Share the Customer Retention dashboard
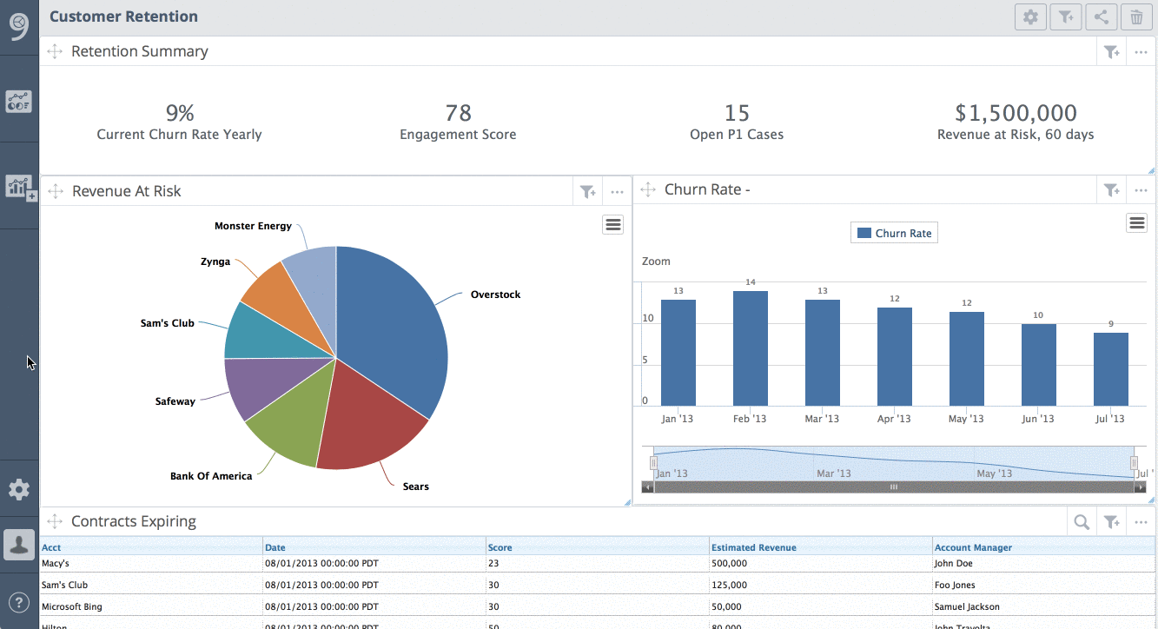1158x629 pixels. coord(1101,17)
